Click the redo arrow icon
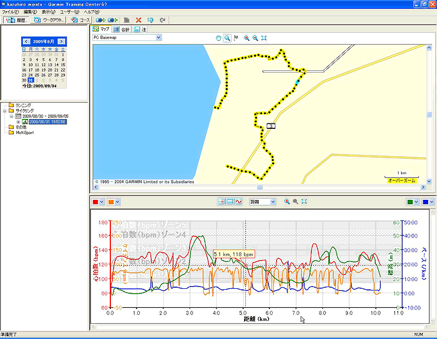The image size is (437, 339). [x=162, y=20]
